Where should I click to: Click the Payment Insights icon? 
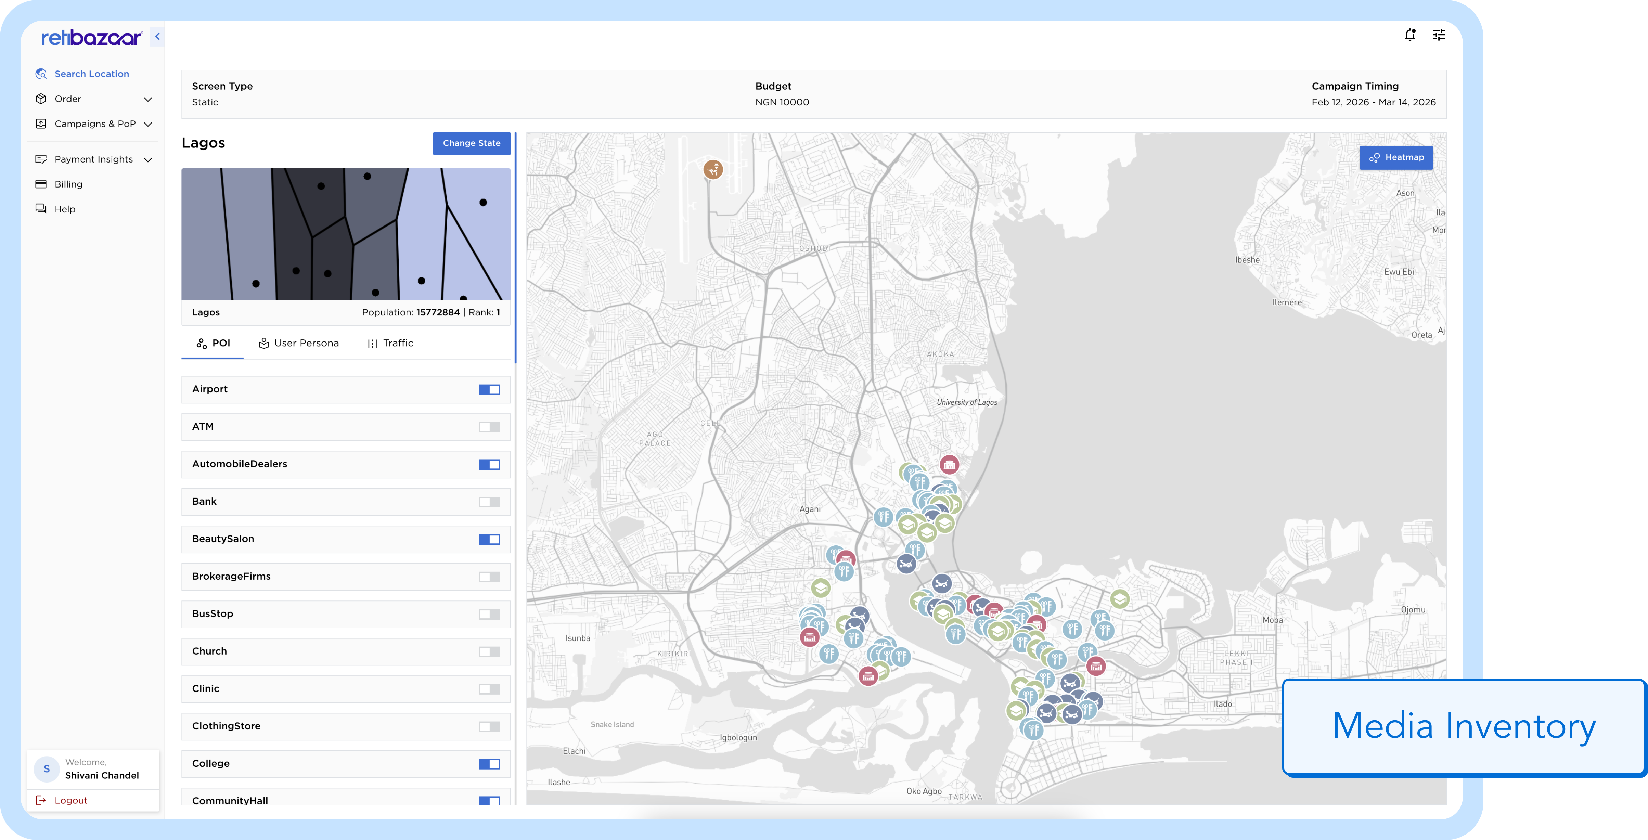coord(41,159)
